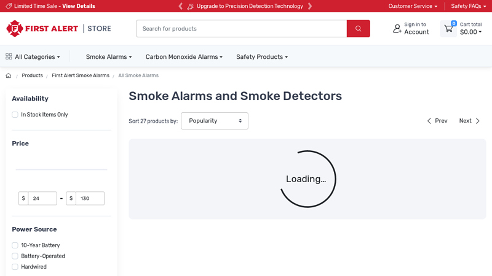
Task: Expand the Cart total dropdown
Action: click(470, 28)
